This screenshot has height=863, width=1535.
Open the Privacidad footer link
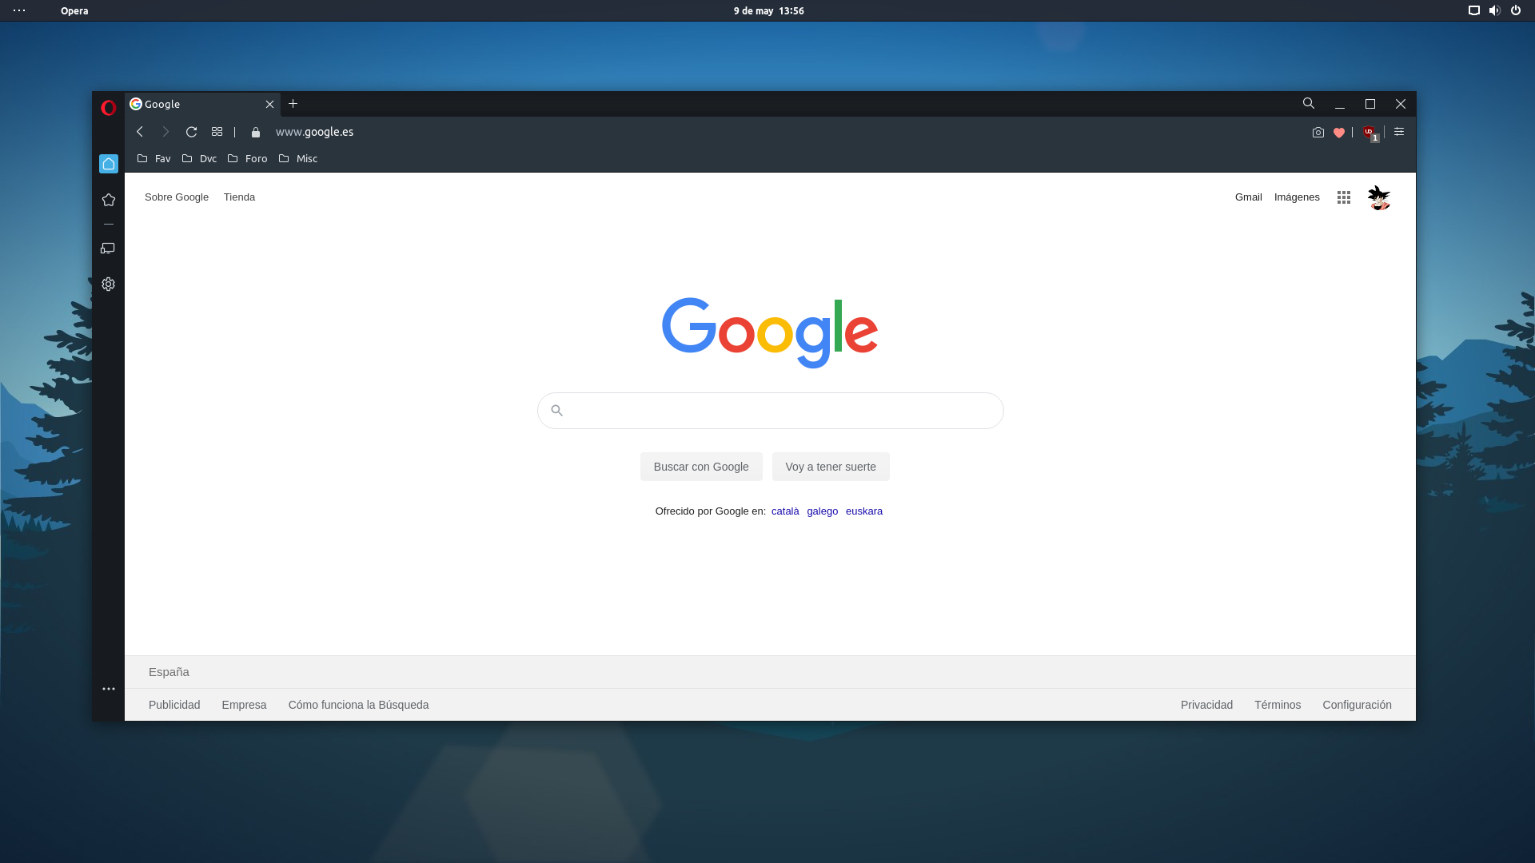(x=1206, y=705)
